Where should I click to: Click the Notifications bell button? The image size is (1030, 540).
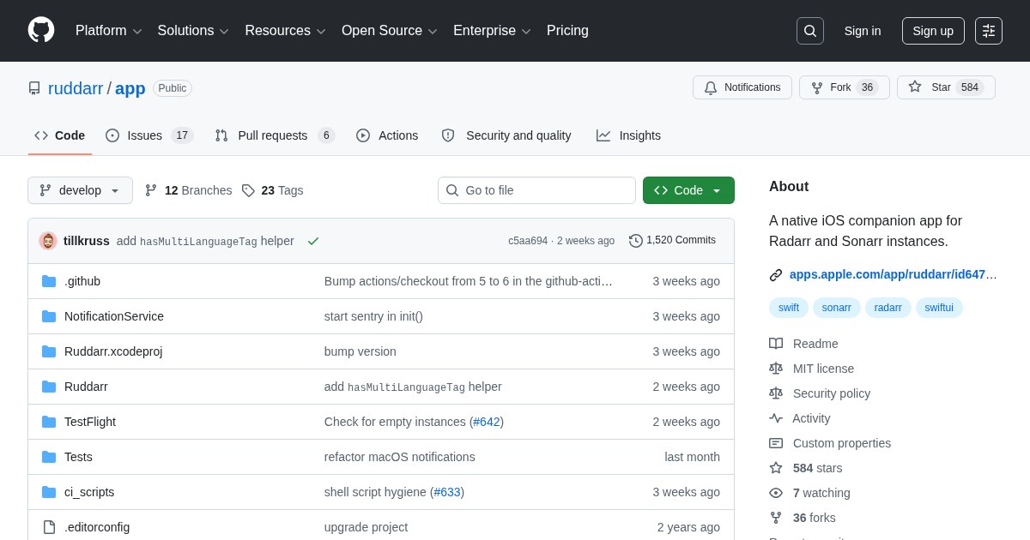click(x=742, y=87)
